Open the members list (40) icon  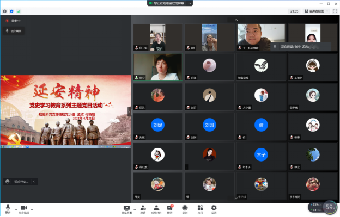[x=156, y=209]
